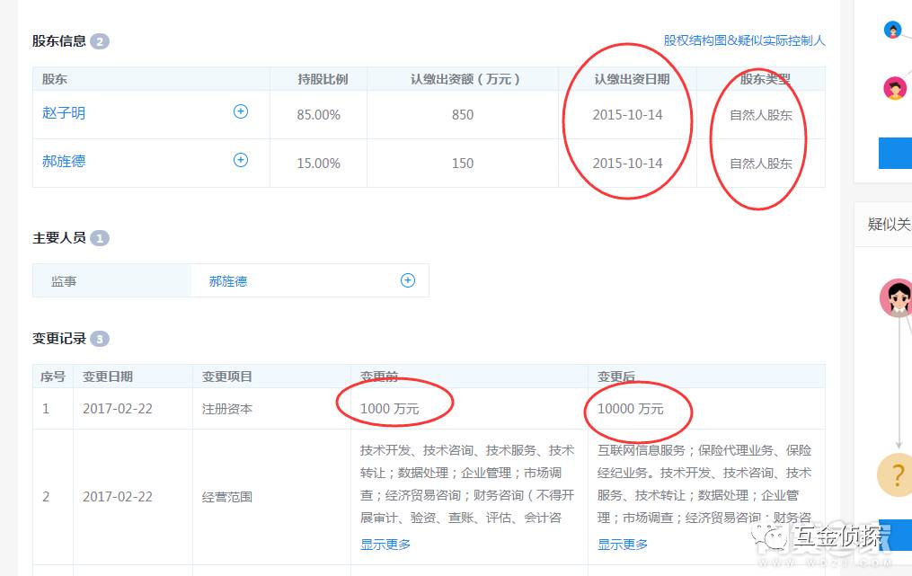
Task: Click 显示更多 in the 变更前 column
Action: click(x=385, y=544)
